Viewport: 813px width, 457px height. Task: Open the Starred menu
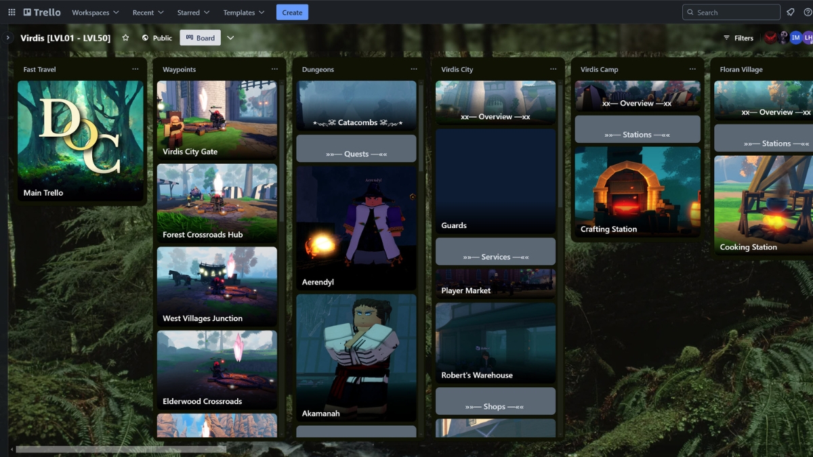(192, 12)
